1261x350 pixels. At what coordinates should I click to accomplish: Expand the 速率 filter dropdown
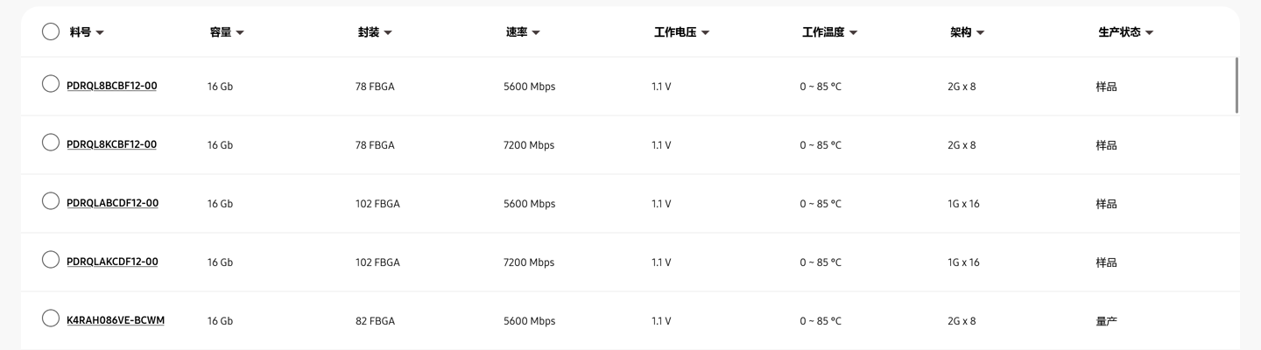(536, 32)
